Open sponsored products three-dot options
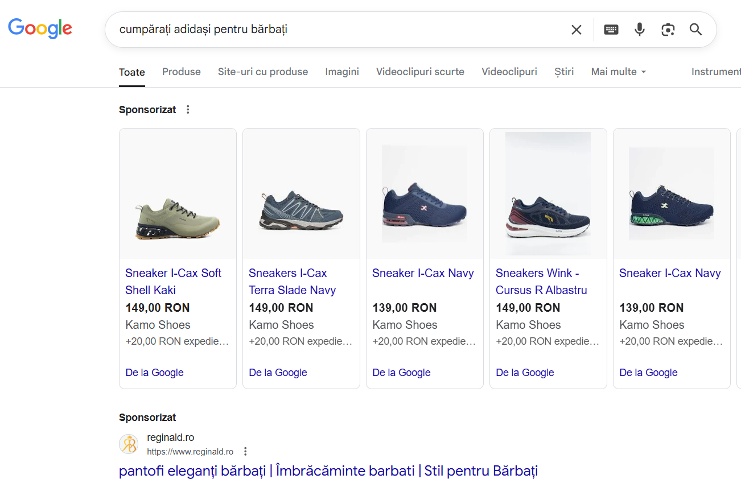Image resolution: width=741 pixels, height=479 pixels. pyautogui.click(x=188, y=110)
